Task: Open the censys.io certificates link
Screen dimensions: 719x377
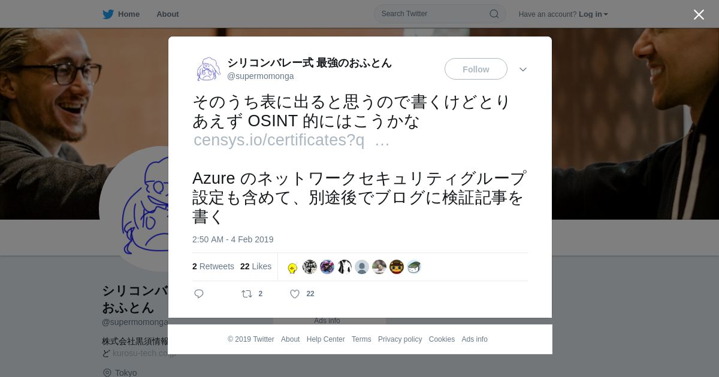Action: point(291,140)
